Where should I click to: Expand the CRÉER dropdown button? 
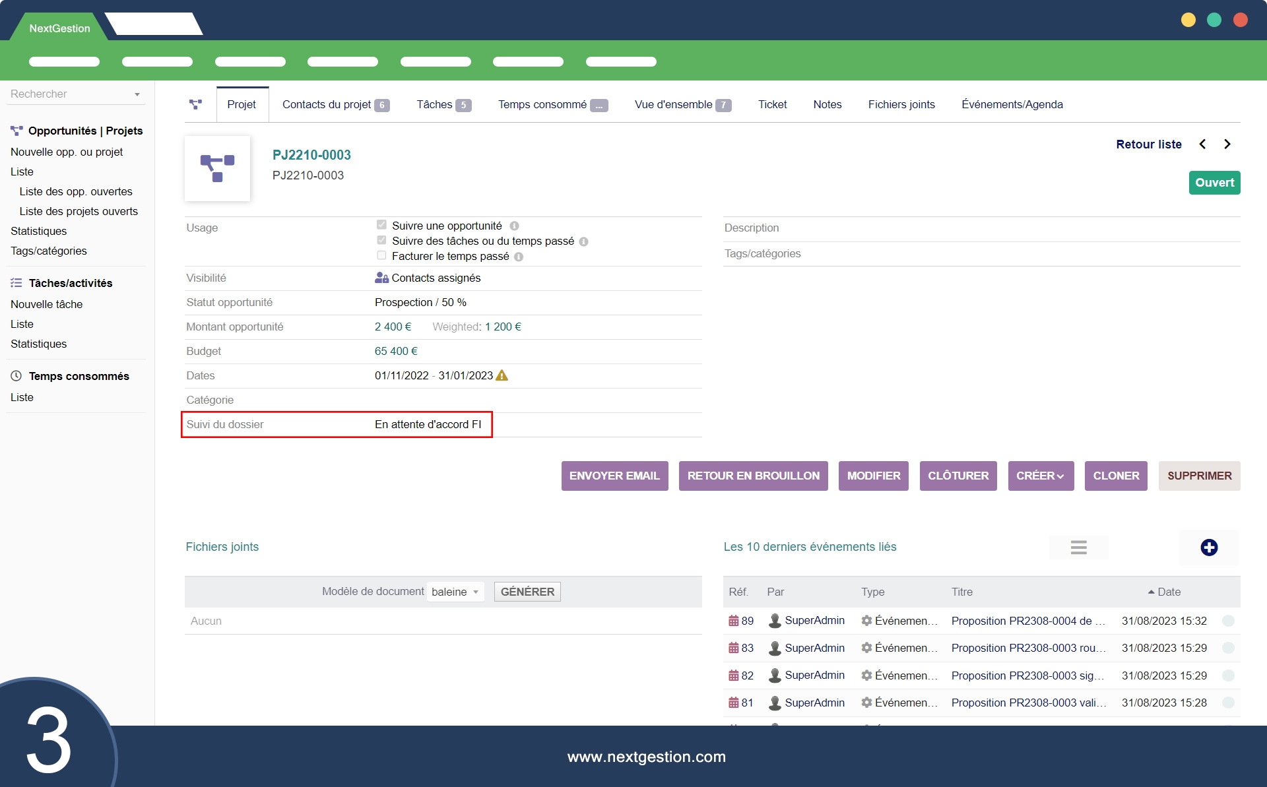(x=1040, y=476)
